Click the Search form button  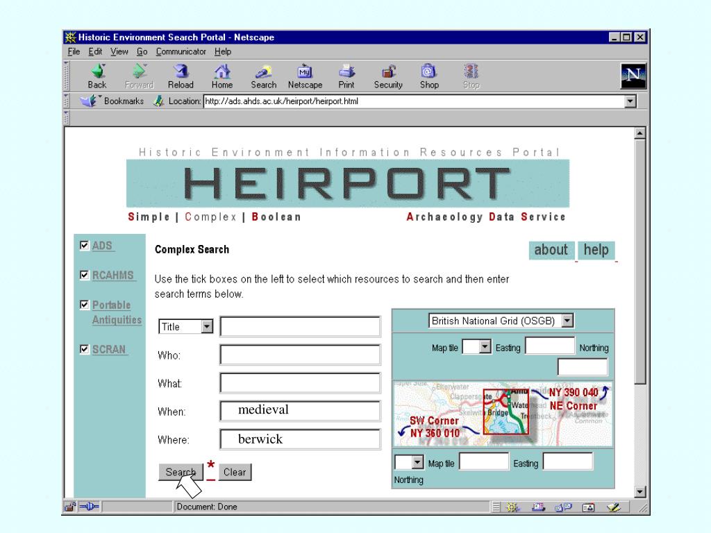(x=181, y=472)
